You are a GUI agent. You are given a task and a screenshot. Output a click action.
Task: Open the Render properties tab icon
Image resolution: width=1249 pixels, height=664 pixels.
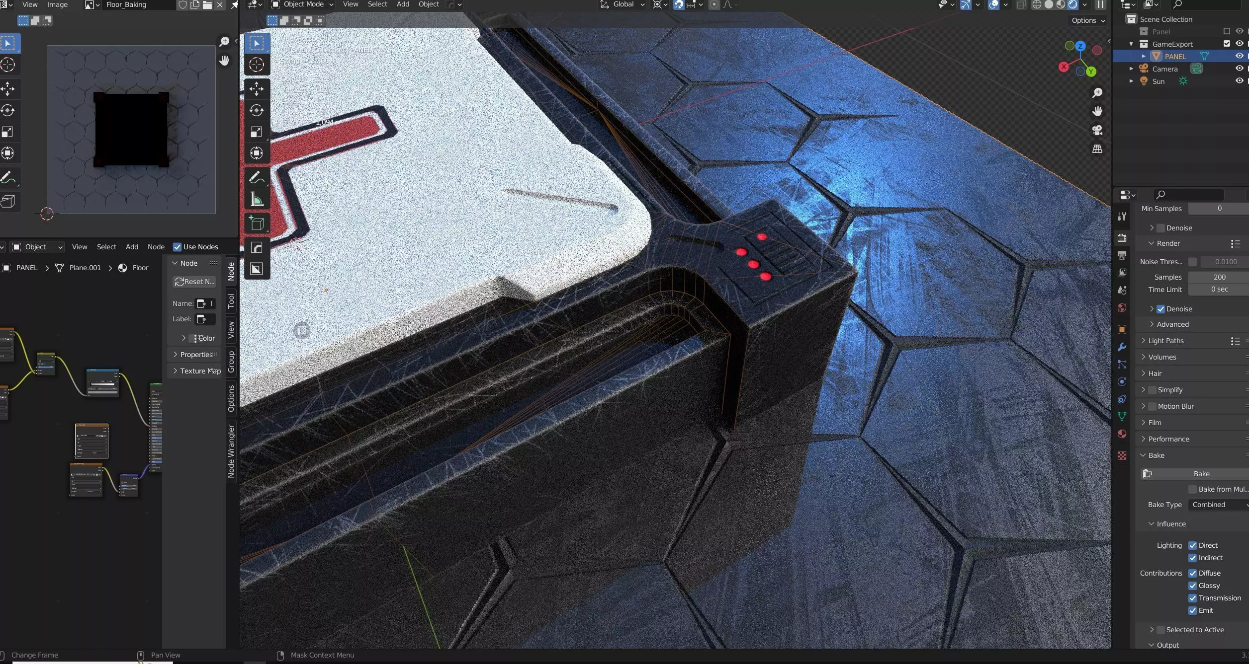point(1122,238)
